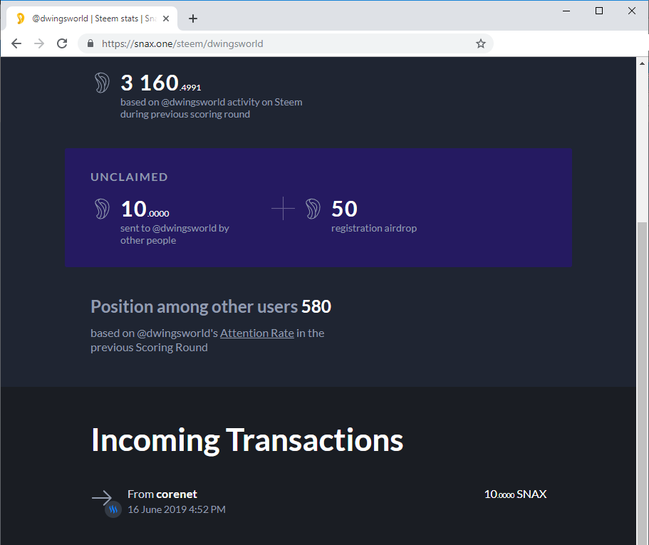Open the Attention Rate link
Screen dimensions: 649x545
coord(257,333)
